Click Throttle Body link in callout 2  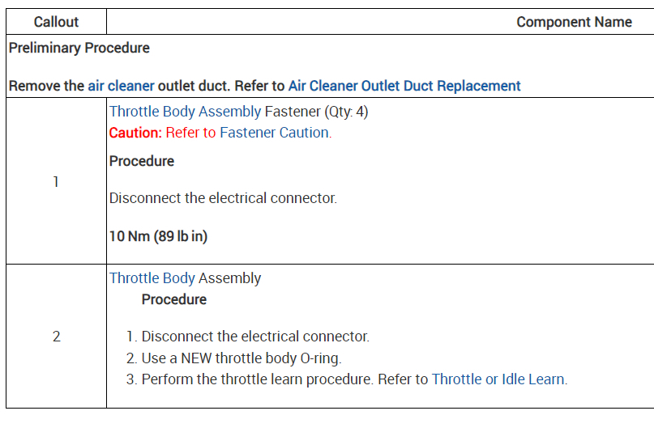click(152, 278)
